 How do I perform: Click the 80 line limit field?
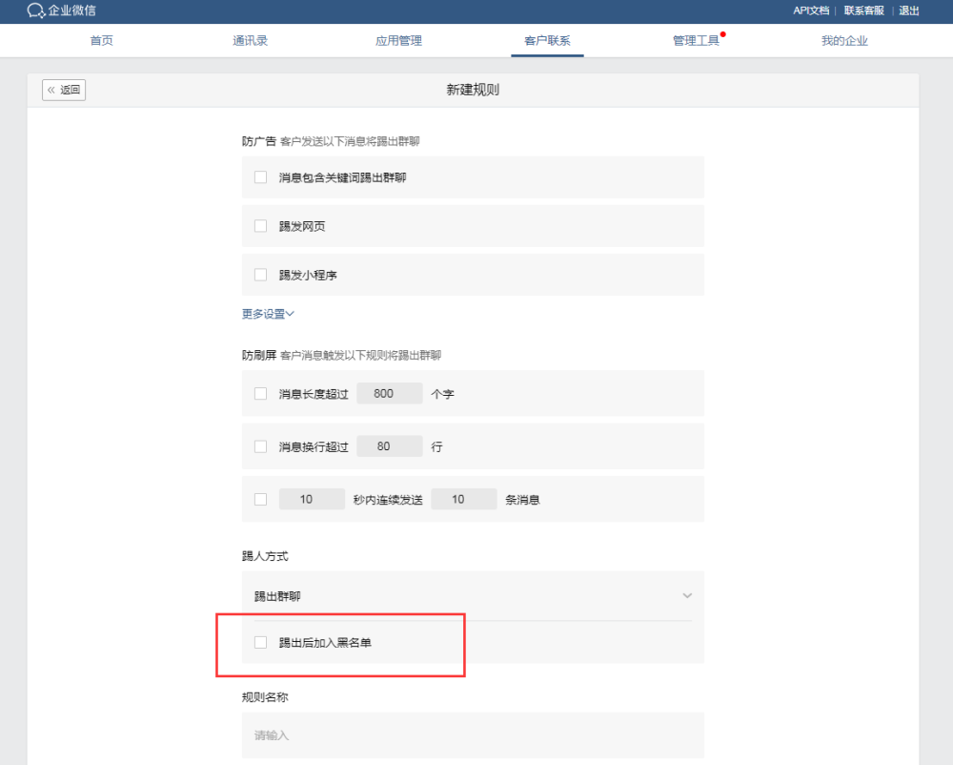coord(390,446)
